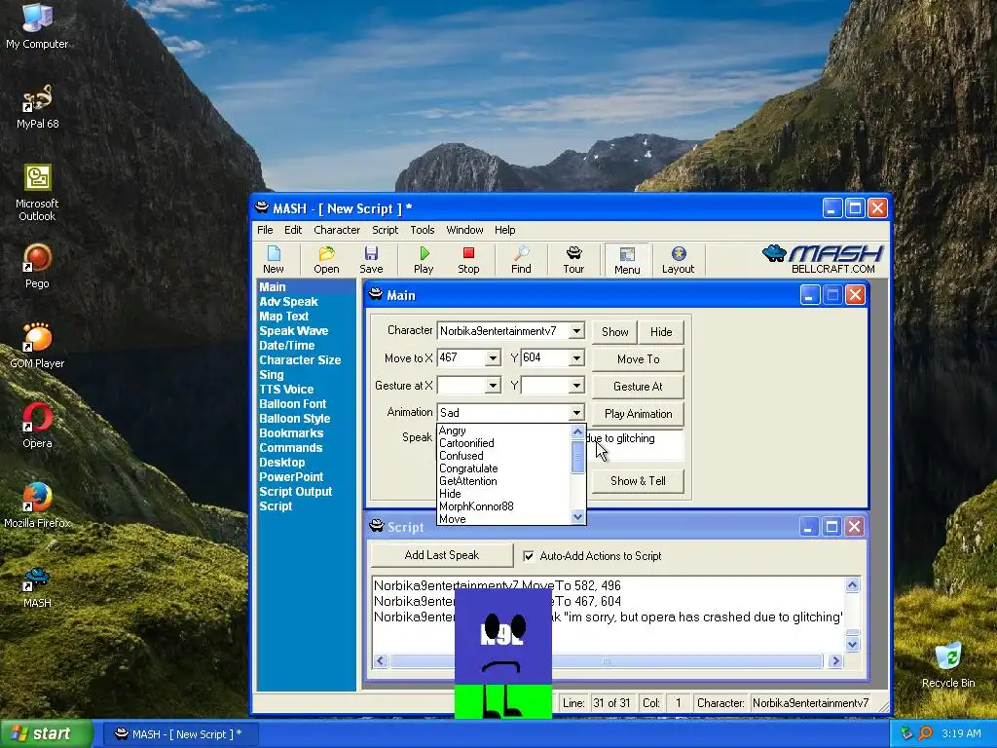The width and height of the screenshot is (997, 748).
Task: Open the Script menu
Action: point(386,230)
